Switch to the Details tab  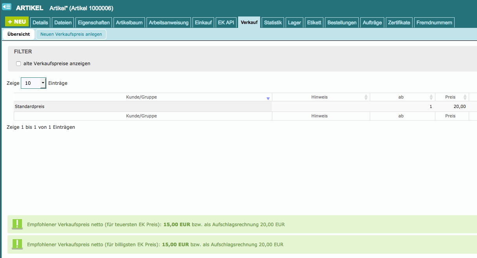coord(40,23)
